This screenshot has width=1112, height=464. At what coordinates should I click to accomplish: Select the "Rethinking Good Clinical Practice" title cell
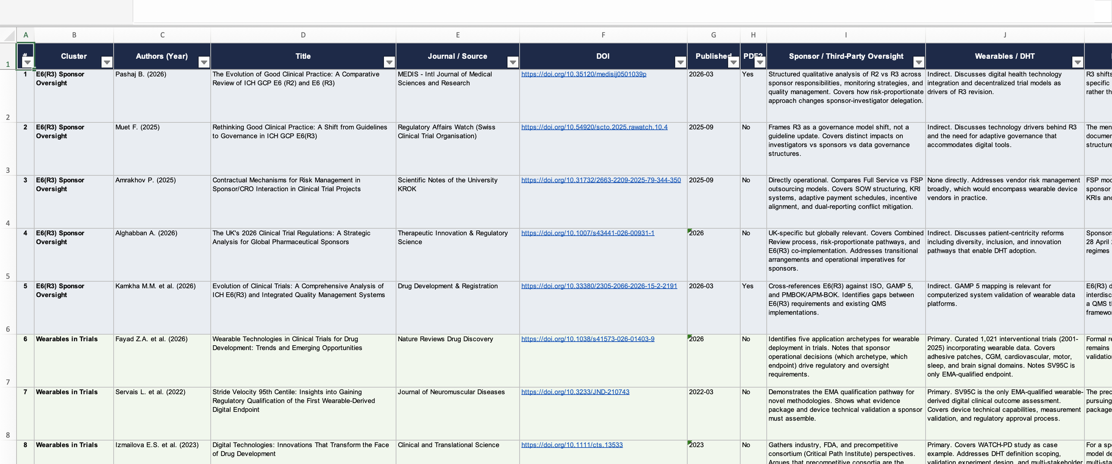pyautogui.click(x=303, y=149)
